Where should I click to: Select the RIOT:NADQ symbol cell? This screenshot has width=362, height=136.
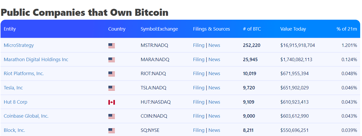coord(153,74)
